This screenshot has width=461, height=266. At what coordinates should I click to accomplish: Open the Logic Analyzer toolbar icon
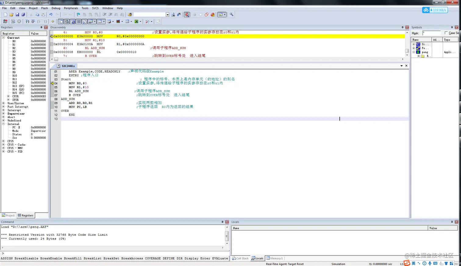pyautogui.click(x=117, y=21)
